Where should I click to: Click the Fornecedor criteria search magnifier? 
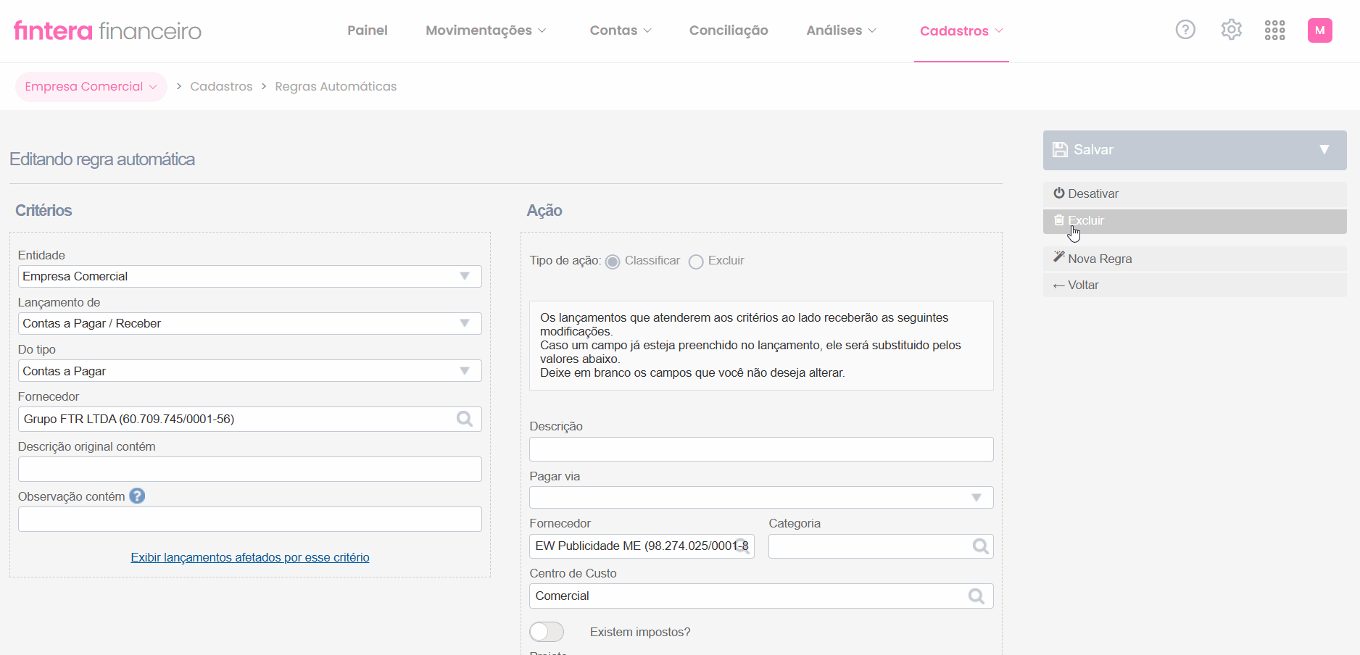coord(465,419)
